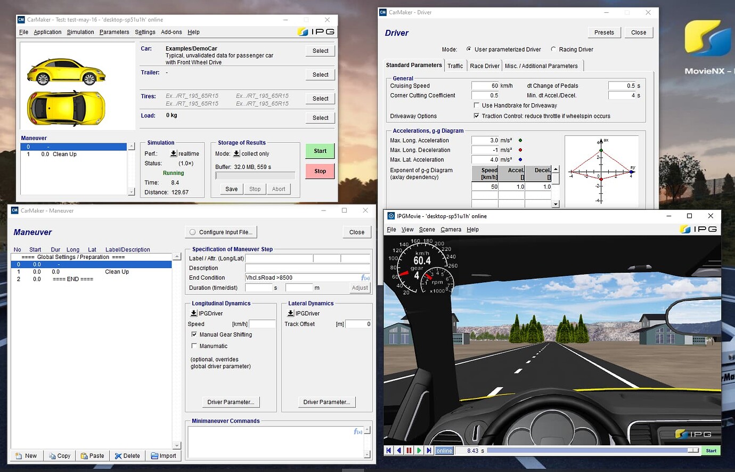Open the Storage Mode collect only dropdown
The height and width of the screenshot is (472, 735).
[236, 153]
